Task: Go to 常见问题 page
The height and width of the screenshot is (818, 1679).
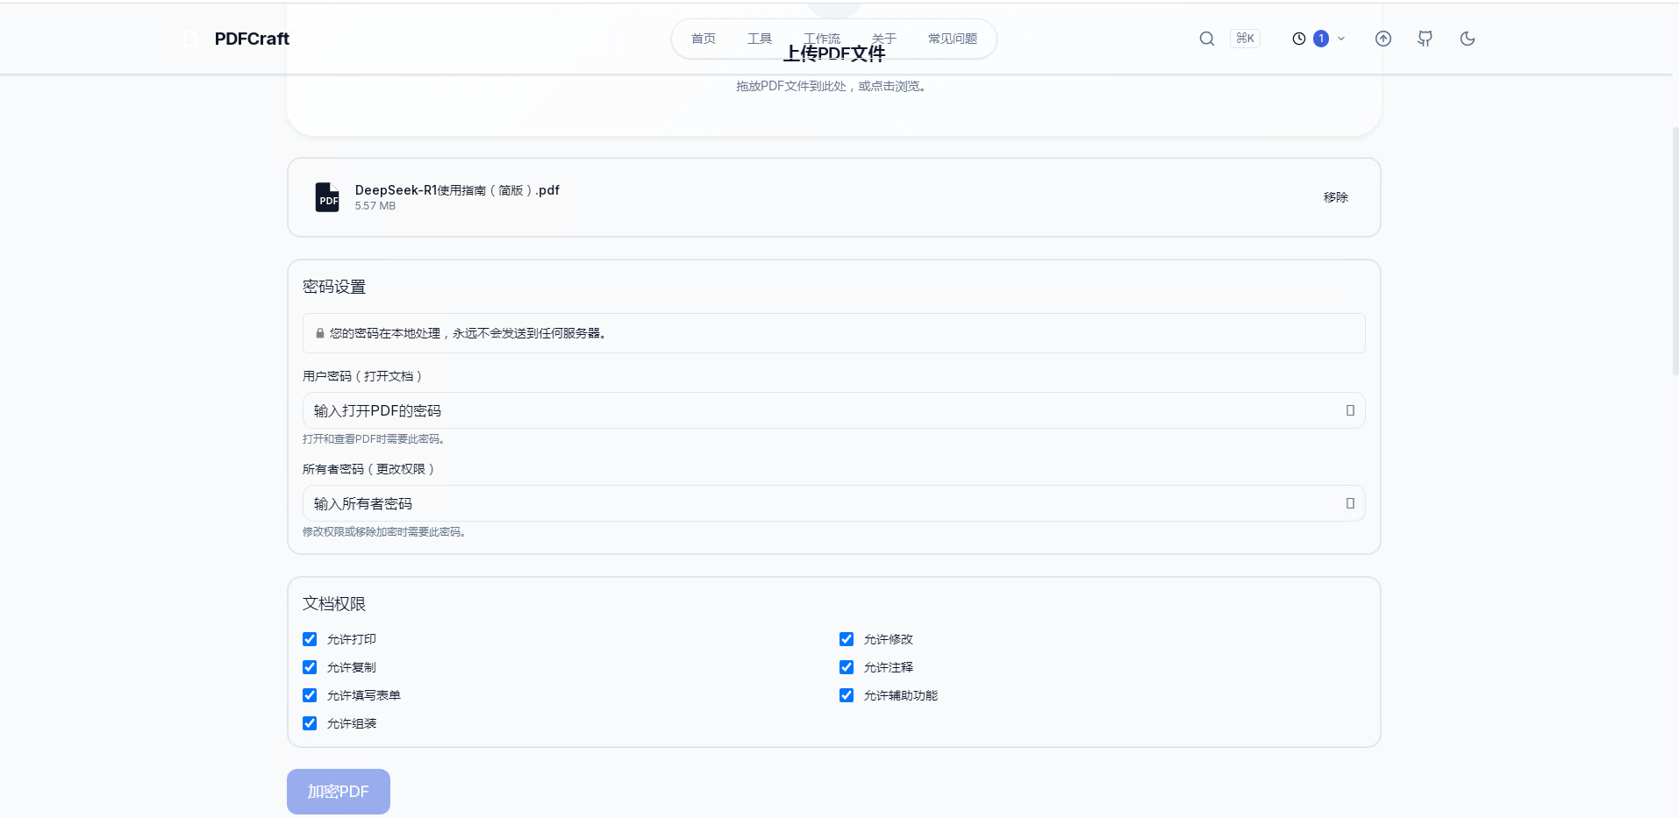Action: (953, 39)
